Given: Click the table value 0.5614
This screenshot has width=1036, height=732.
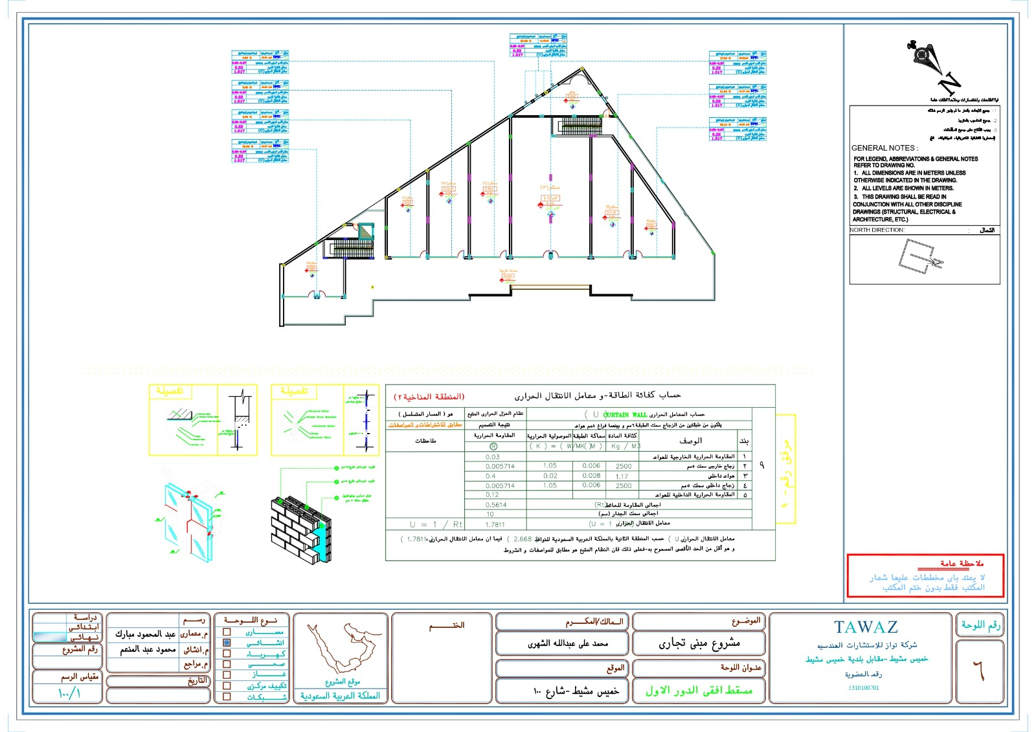Looking at the screenshot, I should [496, 505].
